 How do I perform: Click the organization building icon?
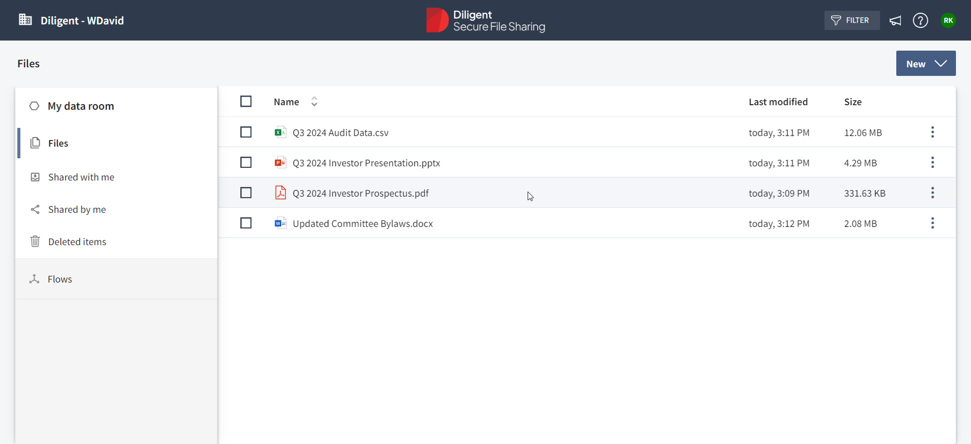[25, 20]
